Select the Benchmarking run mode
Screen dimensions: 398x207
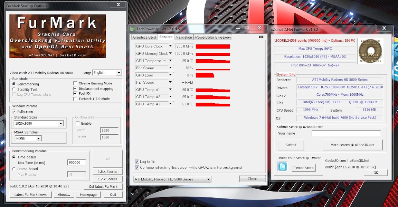pyautogui.click(x=14, y=84)
